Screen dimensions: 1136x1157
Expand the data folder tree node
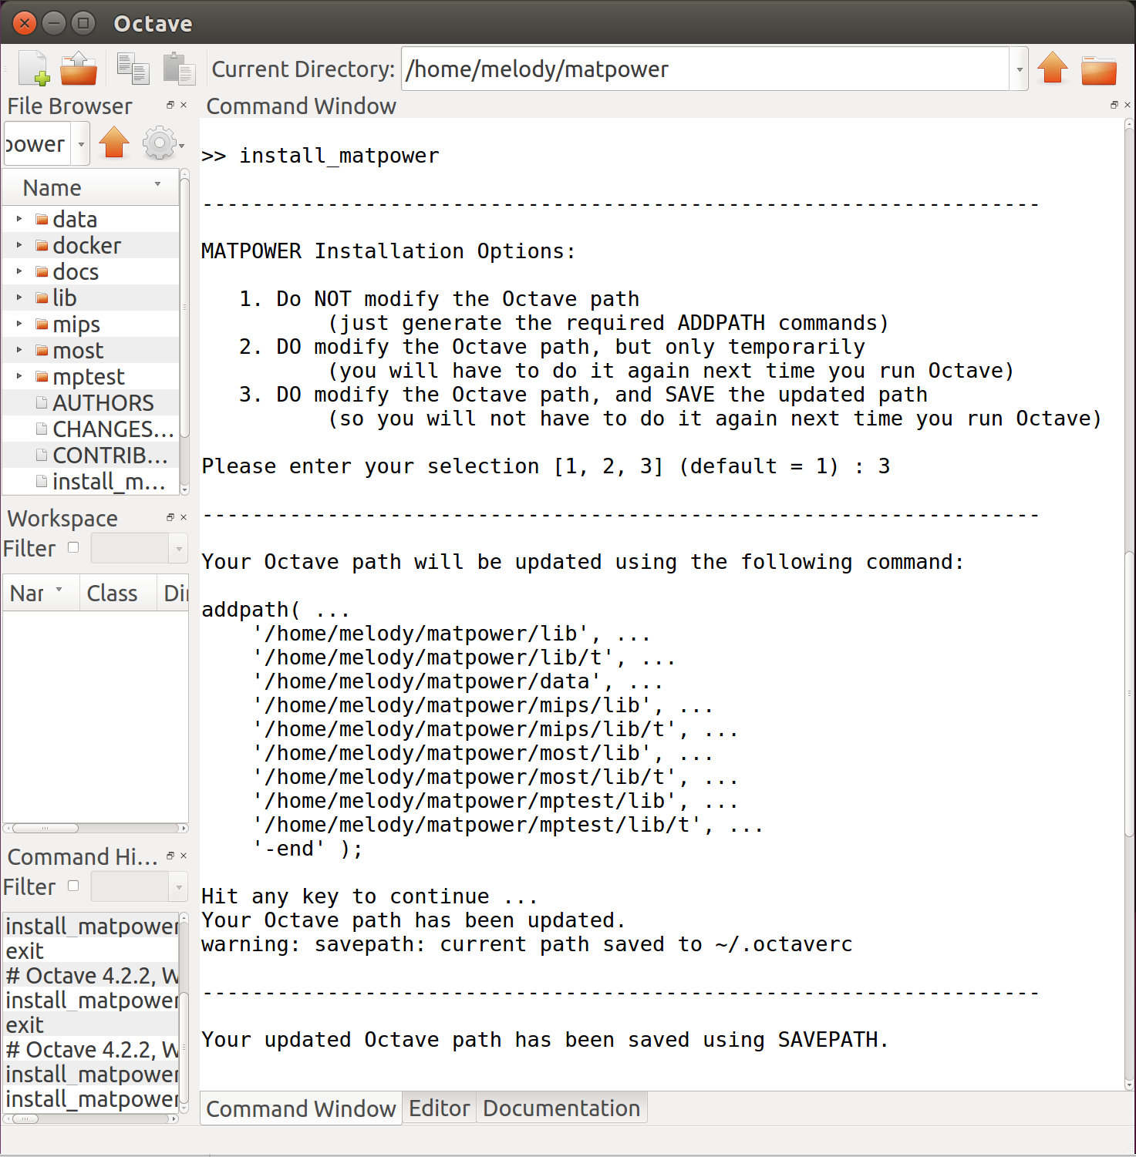coord(19,219)
